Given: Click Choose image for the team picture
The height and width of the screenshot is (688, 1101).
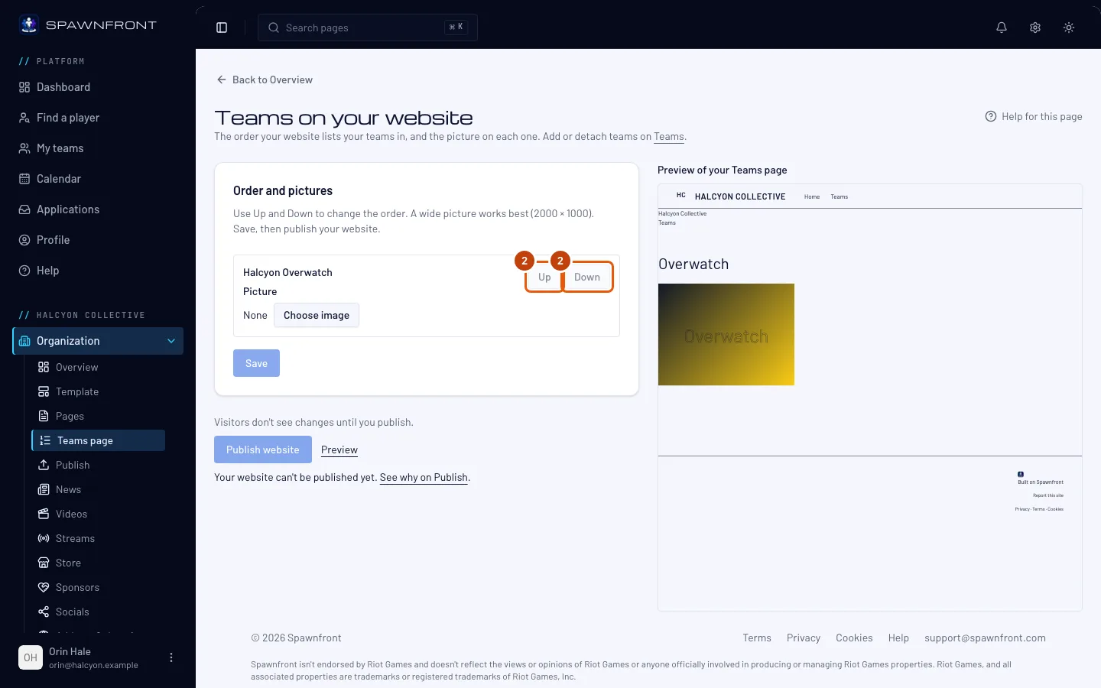Looking at the screenshot, I should click(x=317, y=315).
